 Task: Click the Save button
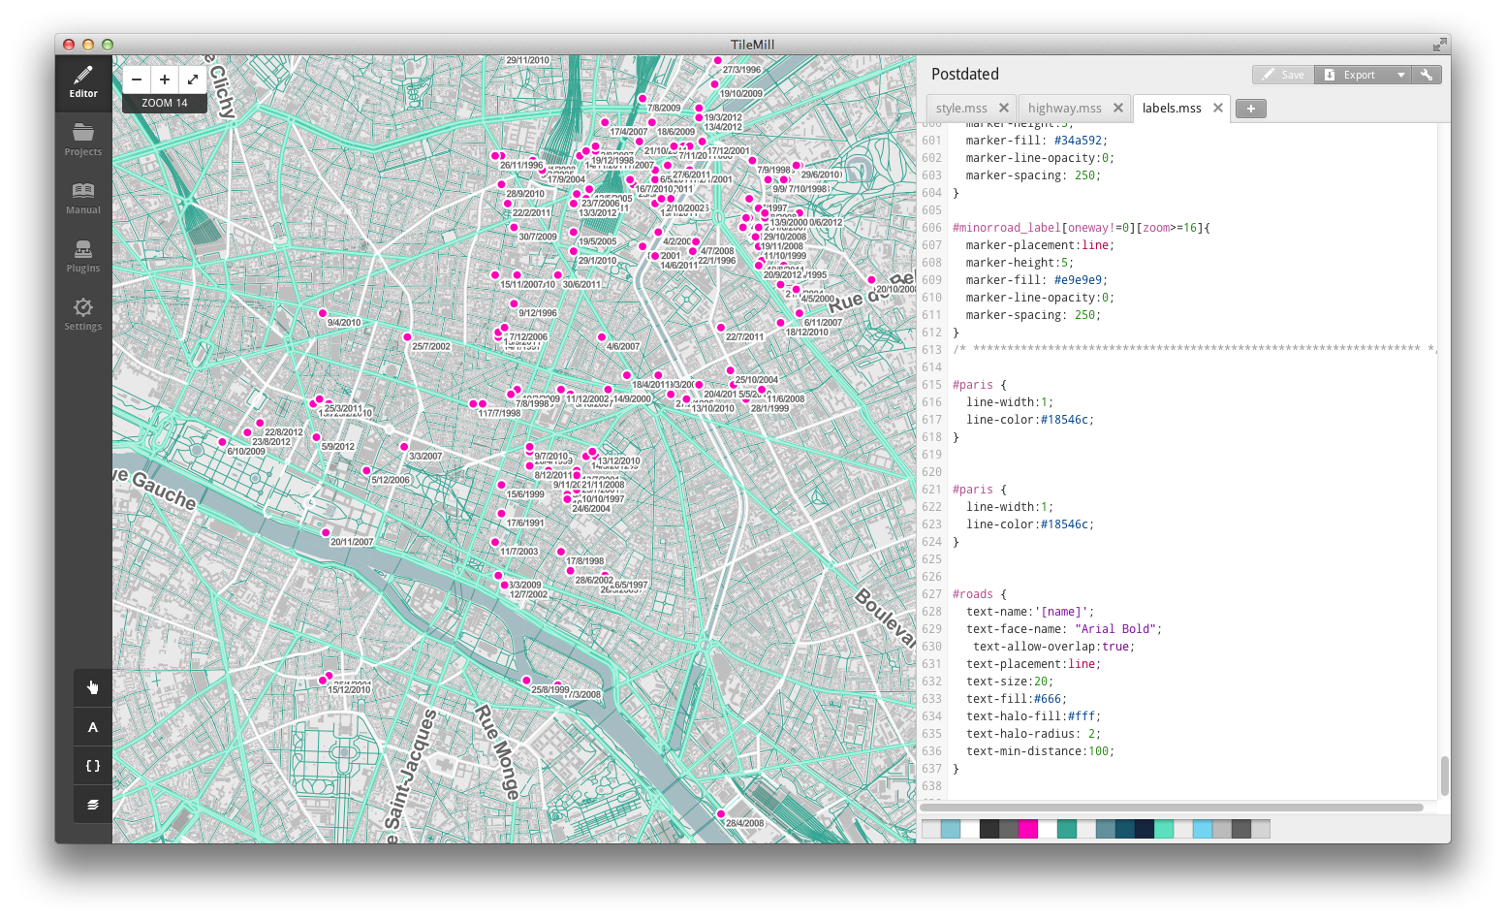pyautogui.click(x=1283, y=75)
